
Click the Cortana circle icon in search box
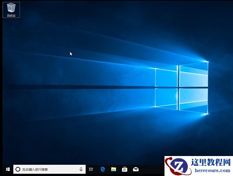[18, 169]
